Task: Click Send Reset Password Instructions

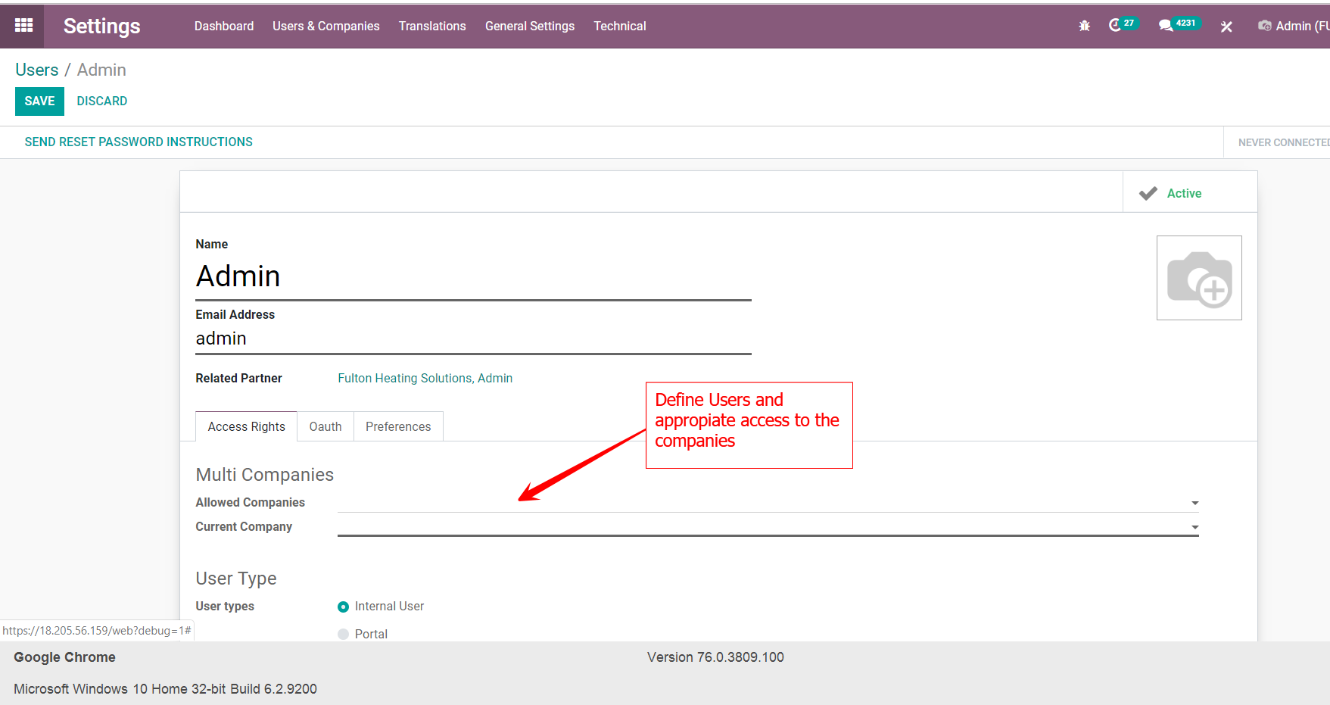Action: pyautogui.click(x=139, y=142)
